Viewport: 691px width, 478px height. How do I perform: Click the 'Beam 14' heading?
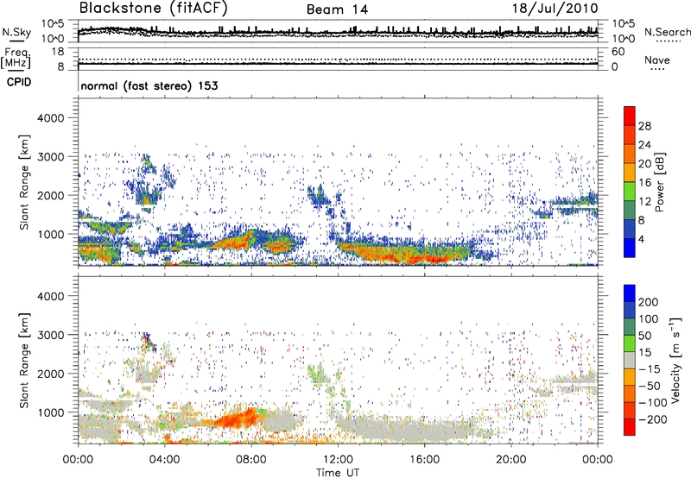(x=337, y=9)
